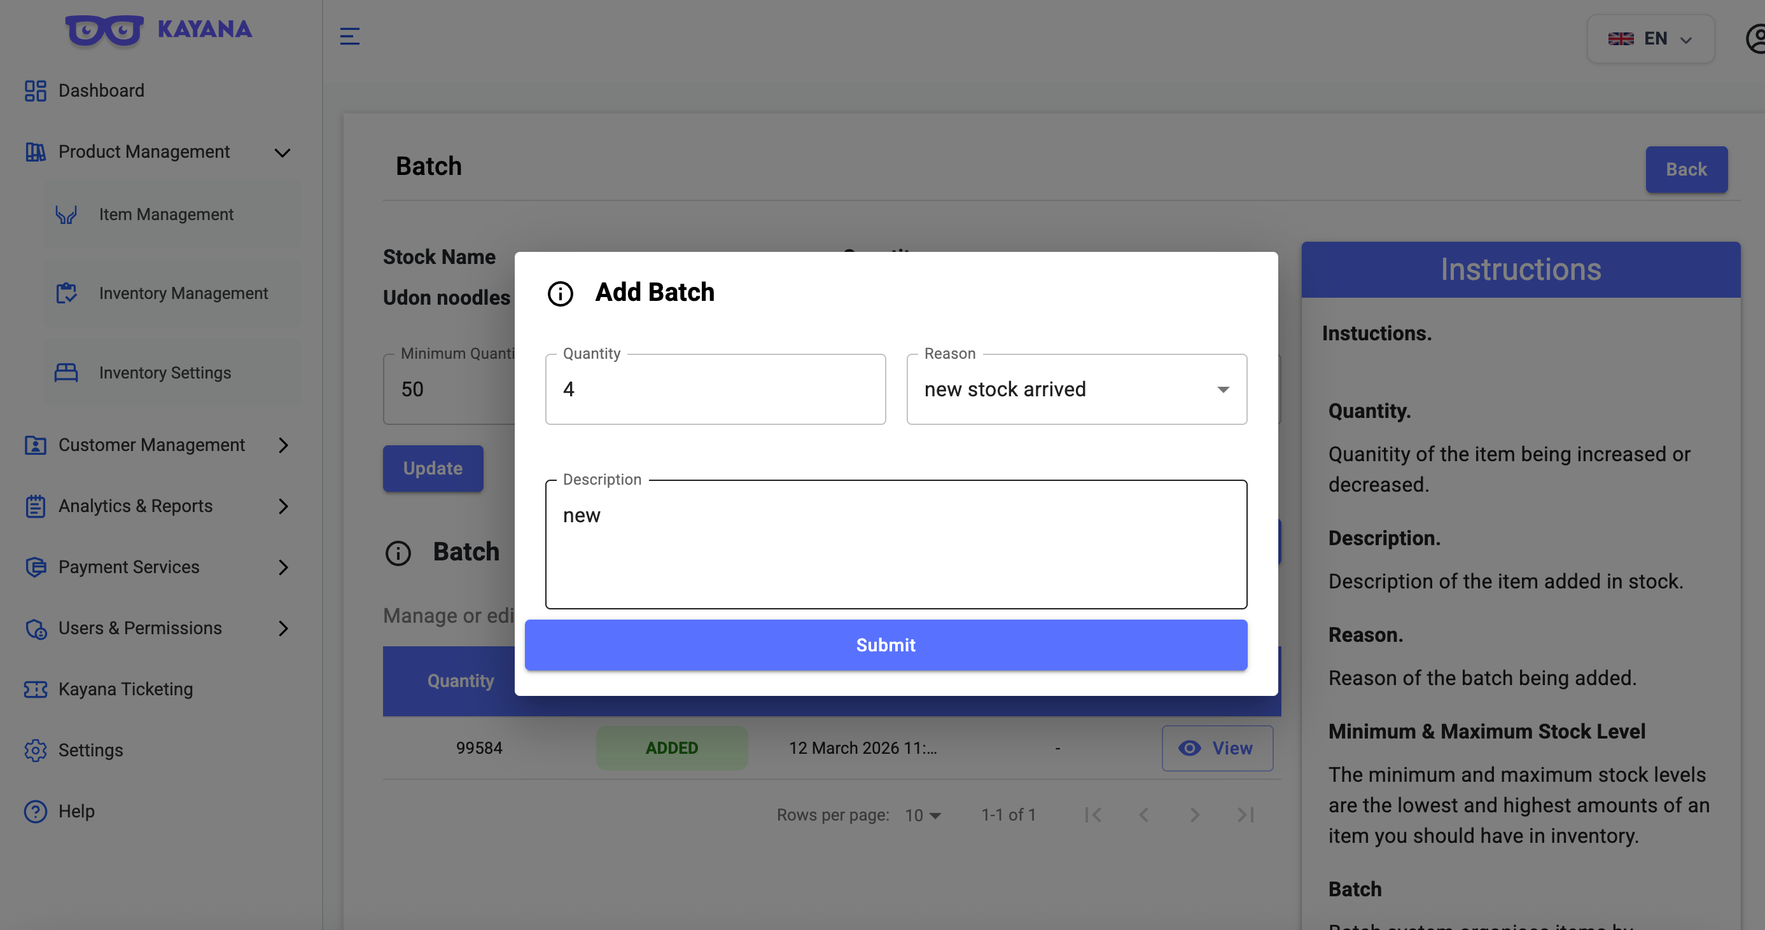
Task: Submit the Add Batch form
Action: (885, 645)
